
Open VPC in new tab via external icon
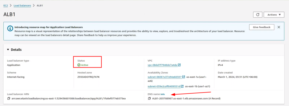(179, 65)
